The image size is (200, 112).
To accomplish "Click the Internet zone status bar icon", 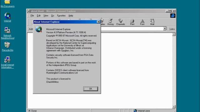I will pyautogui.click(x=135, y=111).
